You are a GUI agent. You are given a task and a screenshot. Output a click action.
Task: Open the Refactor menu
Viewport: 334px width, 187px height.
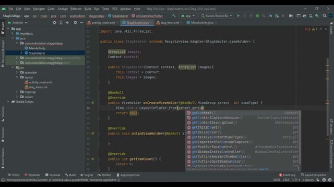76,9
